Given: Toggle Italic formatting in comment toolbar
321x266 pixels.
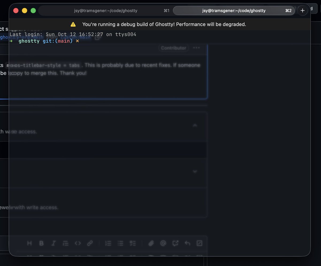Looking at the screenshot, I should pos(53,243).
